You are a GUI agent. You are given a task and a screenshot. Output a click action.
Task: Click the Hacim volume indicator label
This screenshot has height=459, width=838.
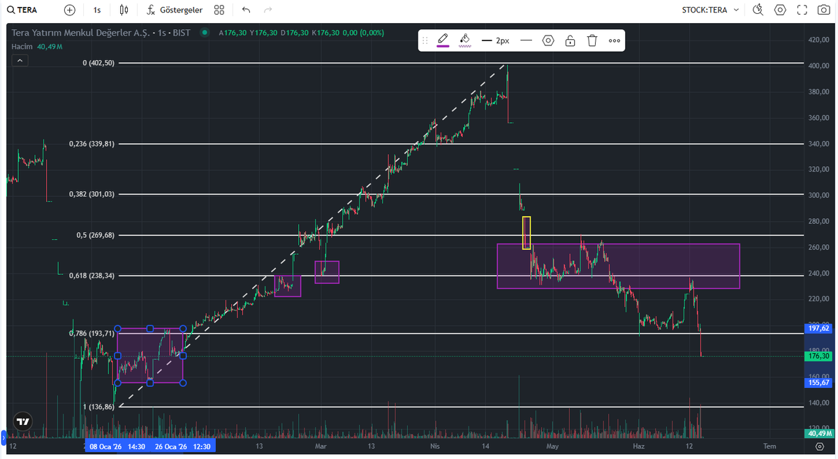(22, 46)
